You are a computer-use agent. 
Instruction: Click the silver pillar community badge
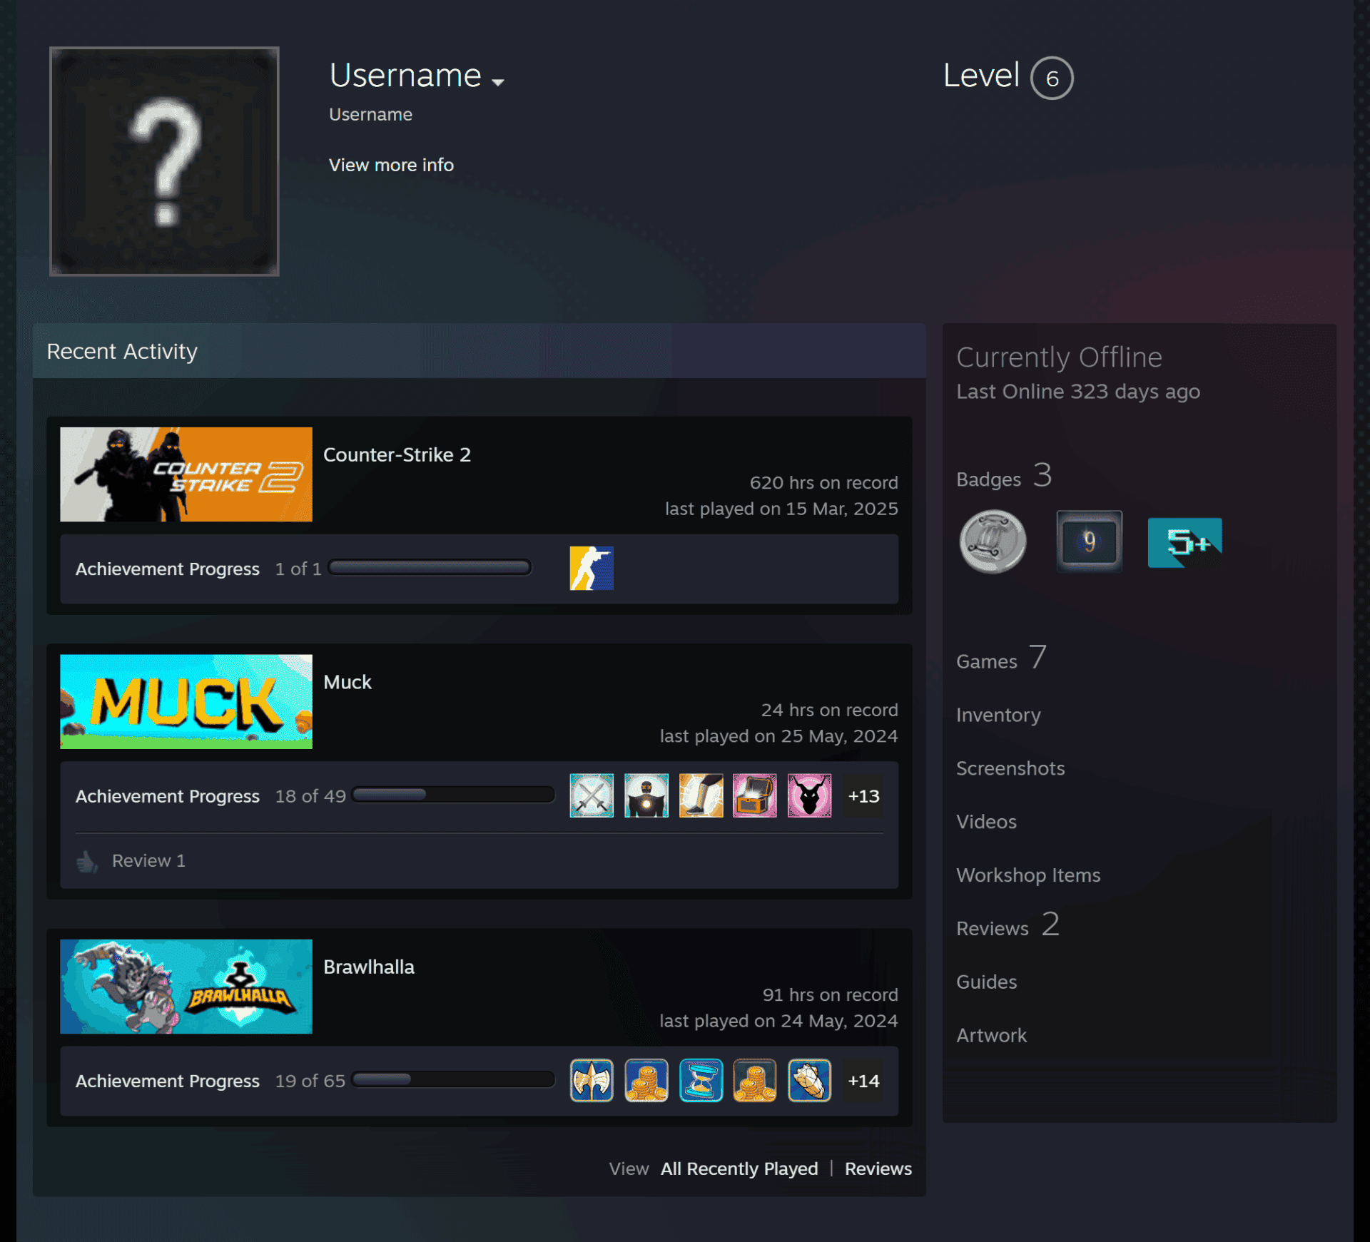[993, 541]
